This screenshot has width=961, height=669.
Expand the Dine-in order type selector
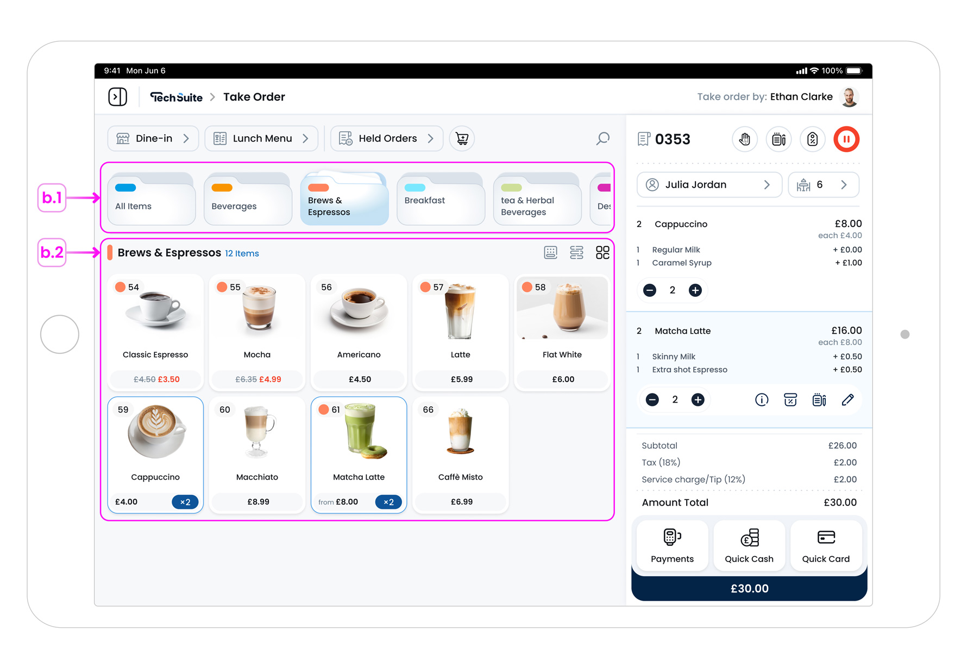pos(153,138)
